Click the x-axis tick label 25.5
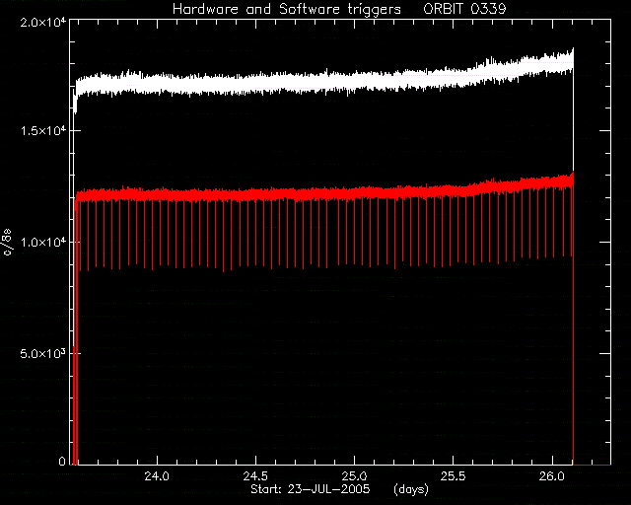 click(x=453, y=476)
